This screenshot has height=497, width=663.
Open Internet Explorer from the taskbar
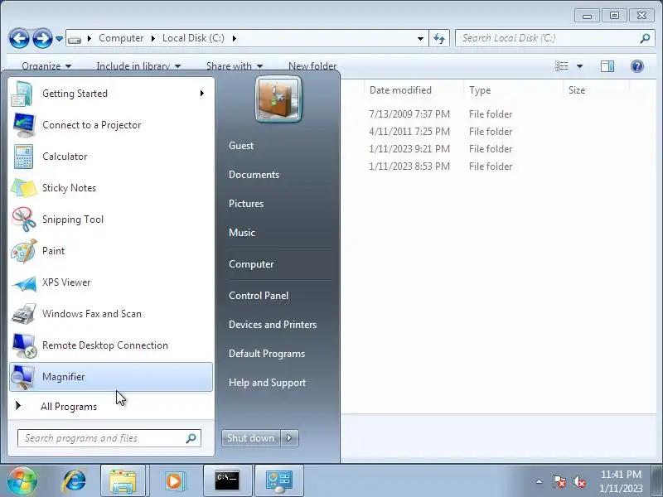tap(75, 481)
